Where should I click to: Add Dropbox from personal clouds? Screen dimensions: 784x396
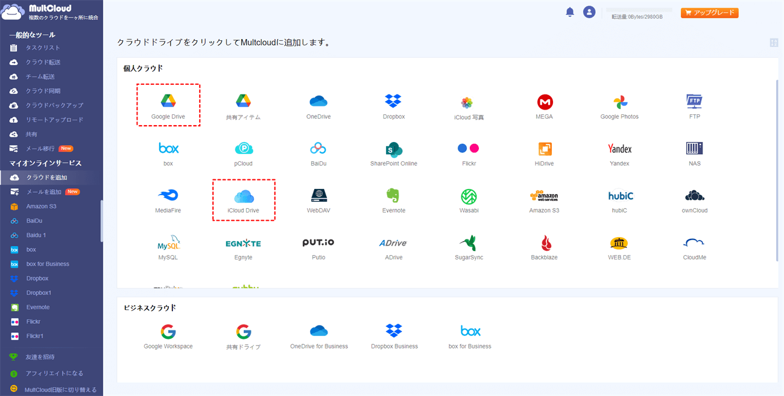[394, 106]
